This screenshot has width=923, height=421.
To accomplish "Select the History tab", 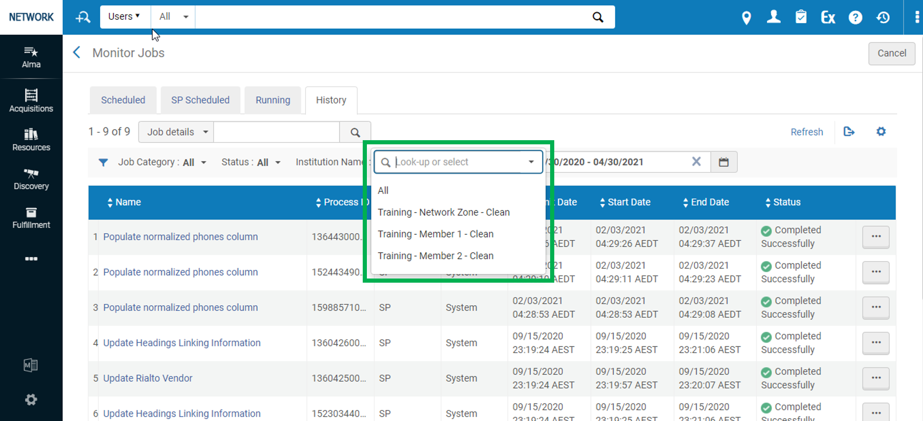I will (331, 100).
